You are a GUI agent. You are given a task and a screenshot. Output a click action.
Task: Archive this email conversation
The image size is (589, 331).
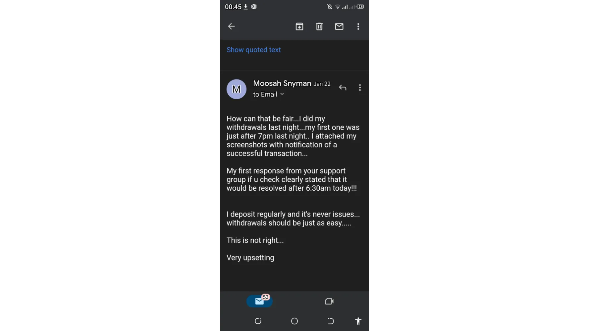tap(299, 26)
